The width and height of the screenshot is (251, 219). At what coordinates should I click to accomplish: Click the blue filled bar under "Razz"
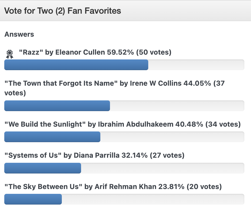click(76, 65)
